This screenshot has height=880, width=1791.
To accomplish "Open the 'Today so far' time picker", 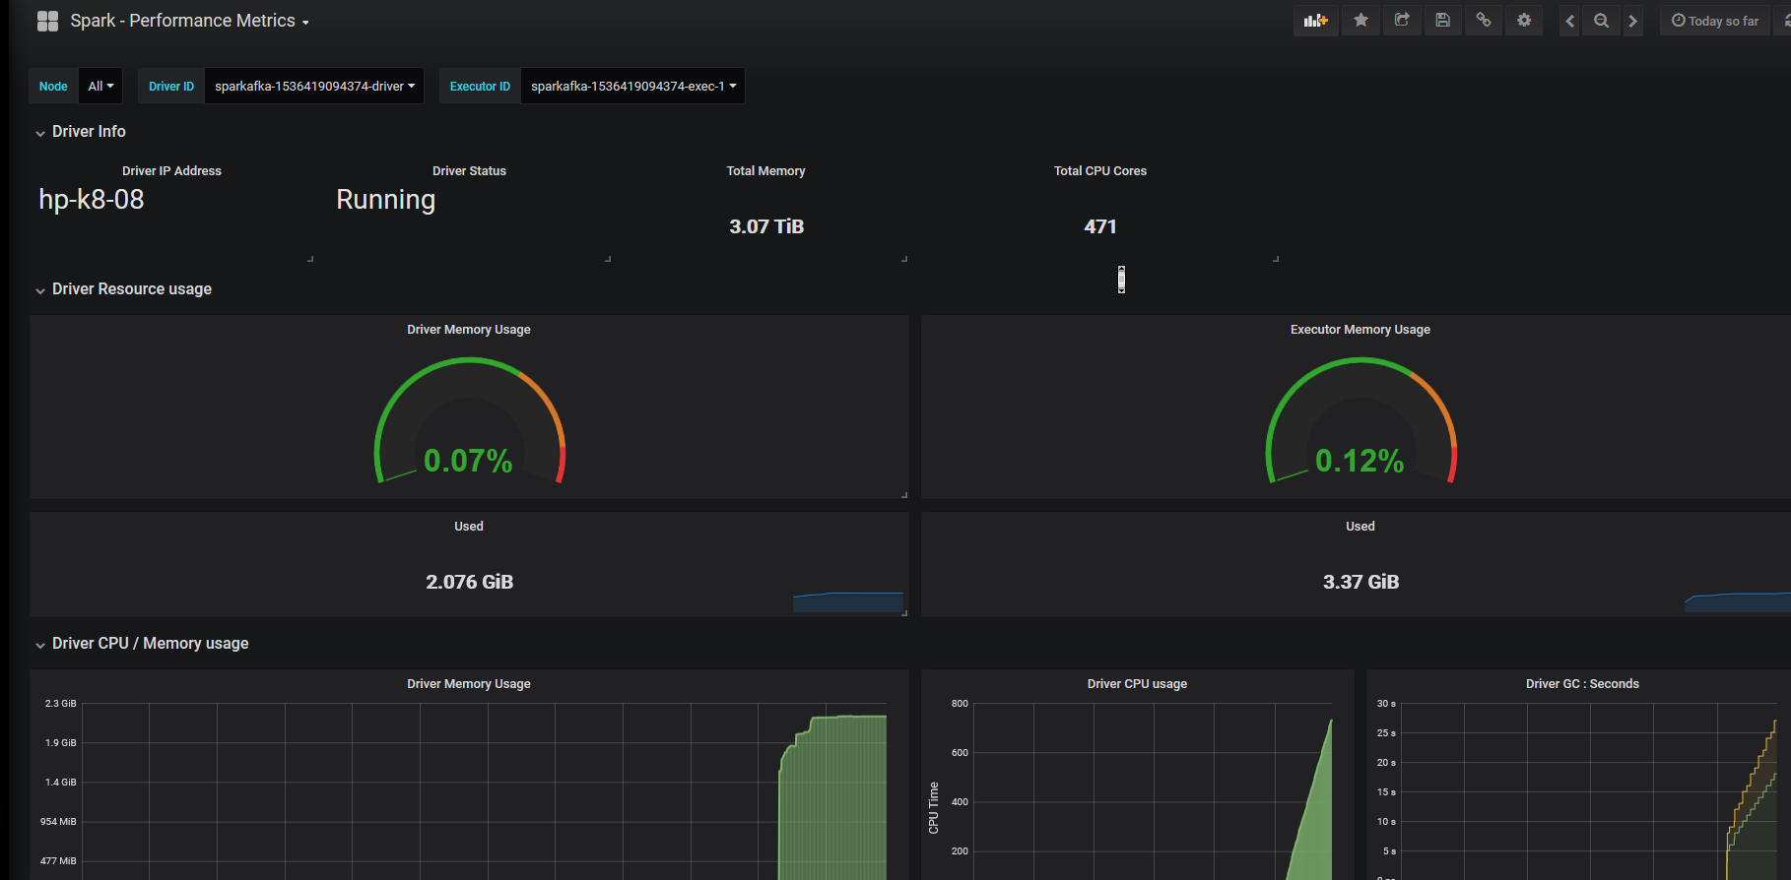I will coord(1715,21).
